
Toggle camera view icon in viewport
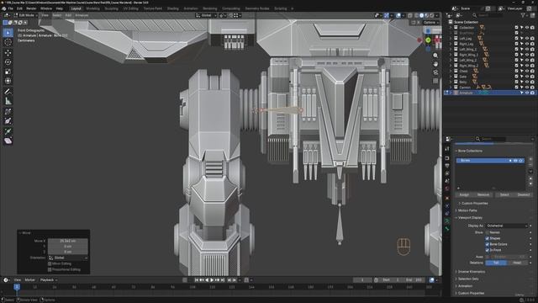(x=435, y=72)
